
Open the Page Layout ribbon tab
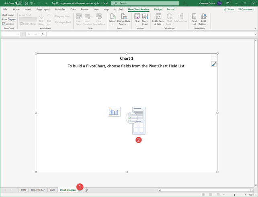click(x=43, y=9)
